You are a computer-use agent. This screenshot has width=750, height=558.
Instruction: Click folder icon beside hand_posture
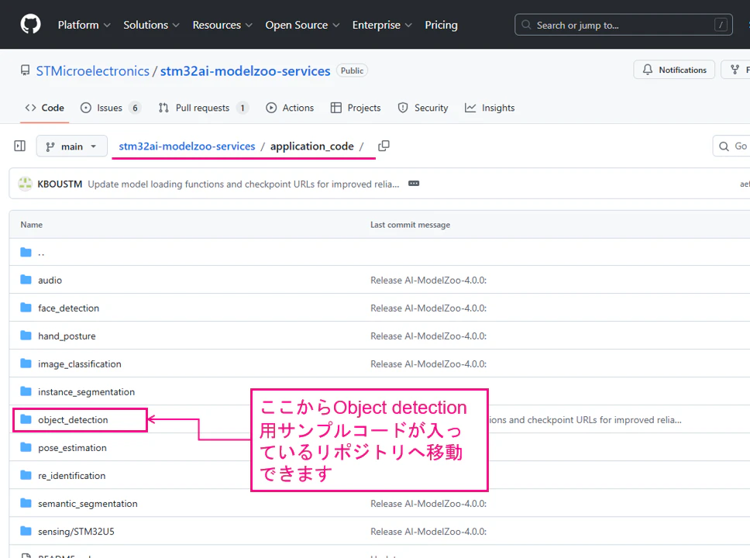click(x=26, y=336)
